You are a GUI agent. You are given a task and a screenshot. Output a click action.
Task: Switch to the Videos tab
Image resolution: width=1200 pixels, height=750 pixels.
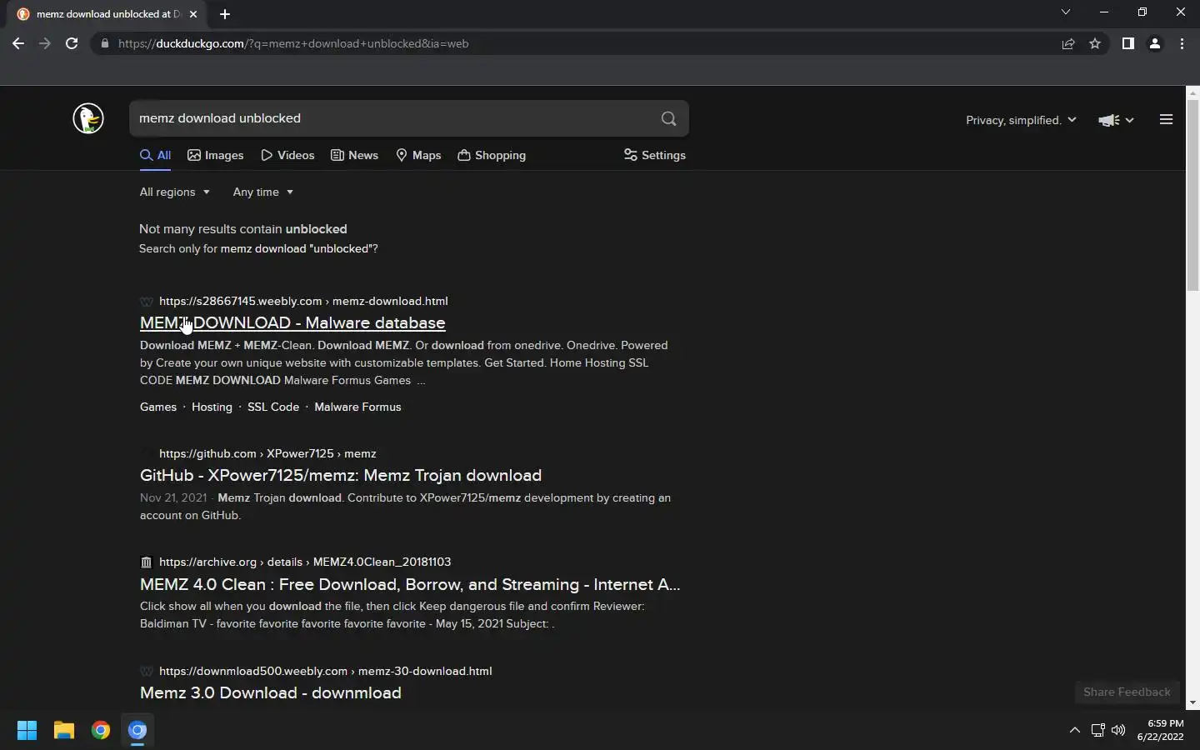point(287,155)
